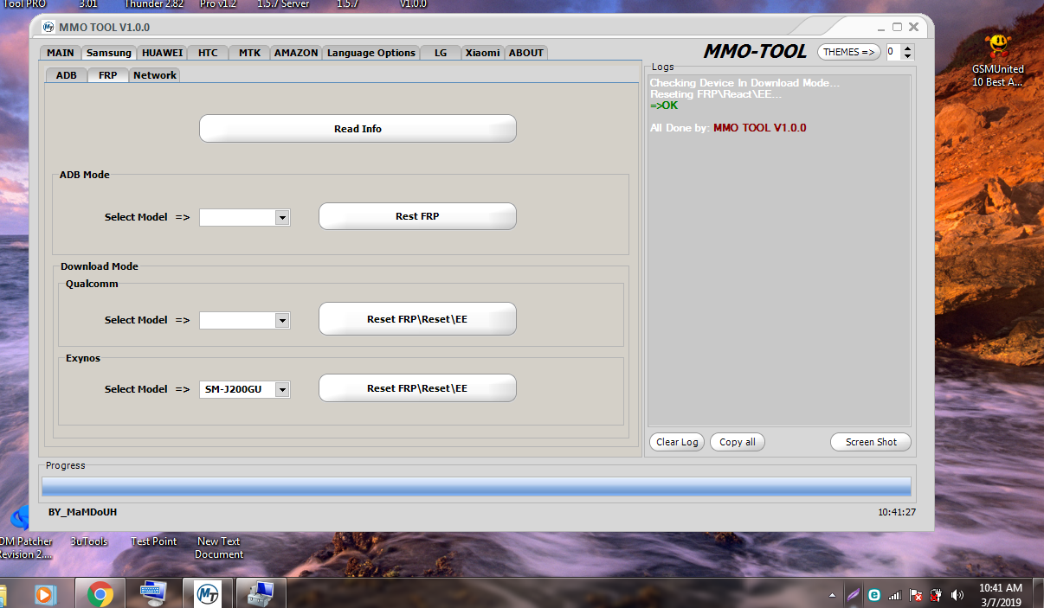
Task: Launch Google Chrome from the taskbar
Action: click(x=100, y=594)
